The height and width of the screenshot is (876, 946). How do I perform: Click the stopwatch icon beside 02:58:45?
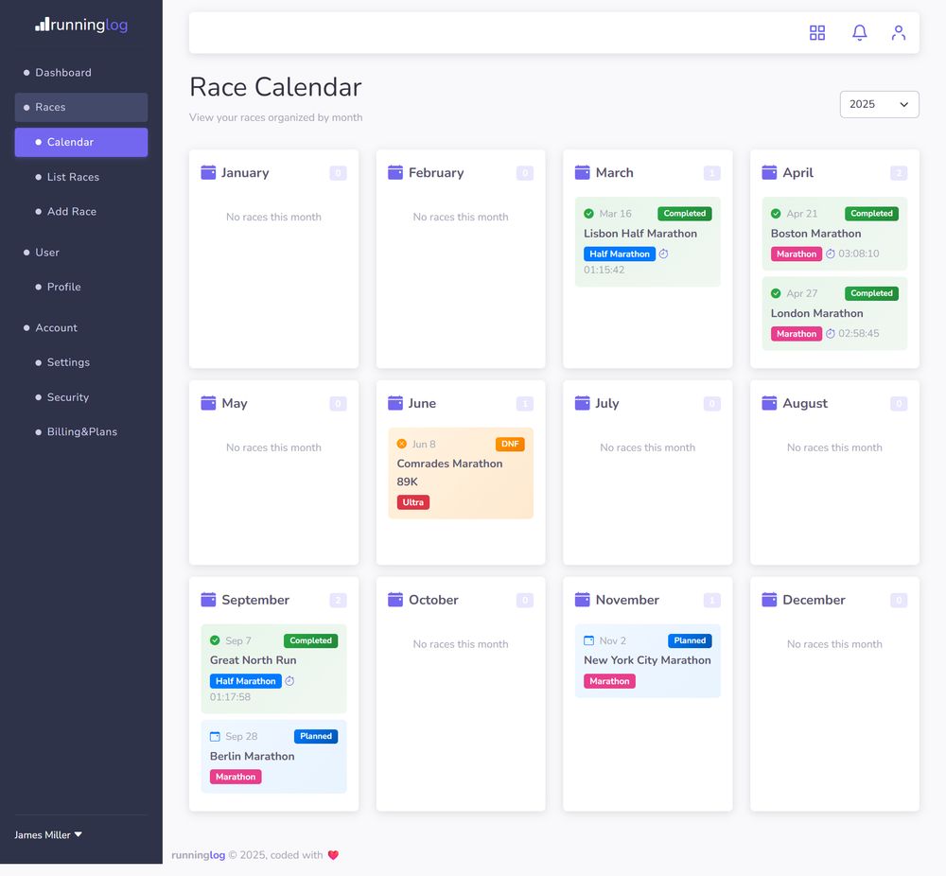click(x=831, y=334)
